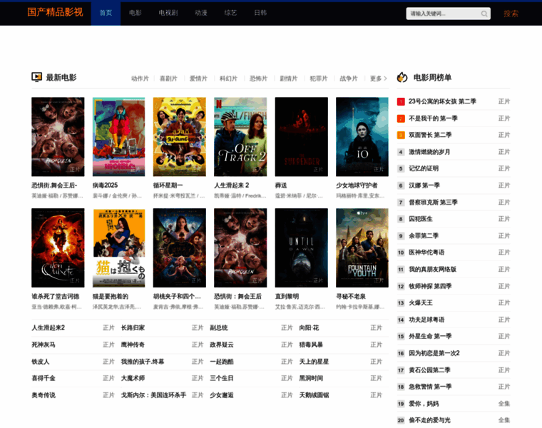Filter by 剧情片 category

point(289,78)
